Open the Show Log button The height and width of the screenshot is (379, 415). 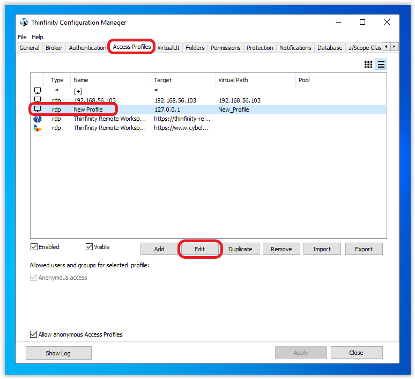pyautogui.click(x=58, y=353)
